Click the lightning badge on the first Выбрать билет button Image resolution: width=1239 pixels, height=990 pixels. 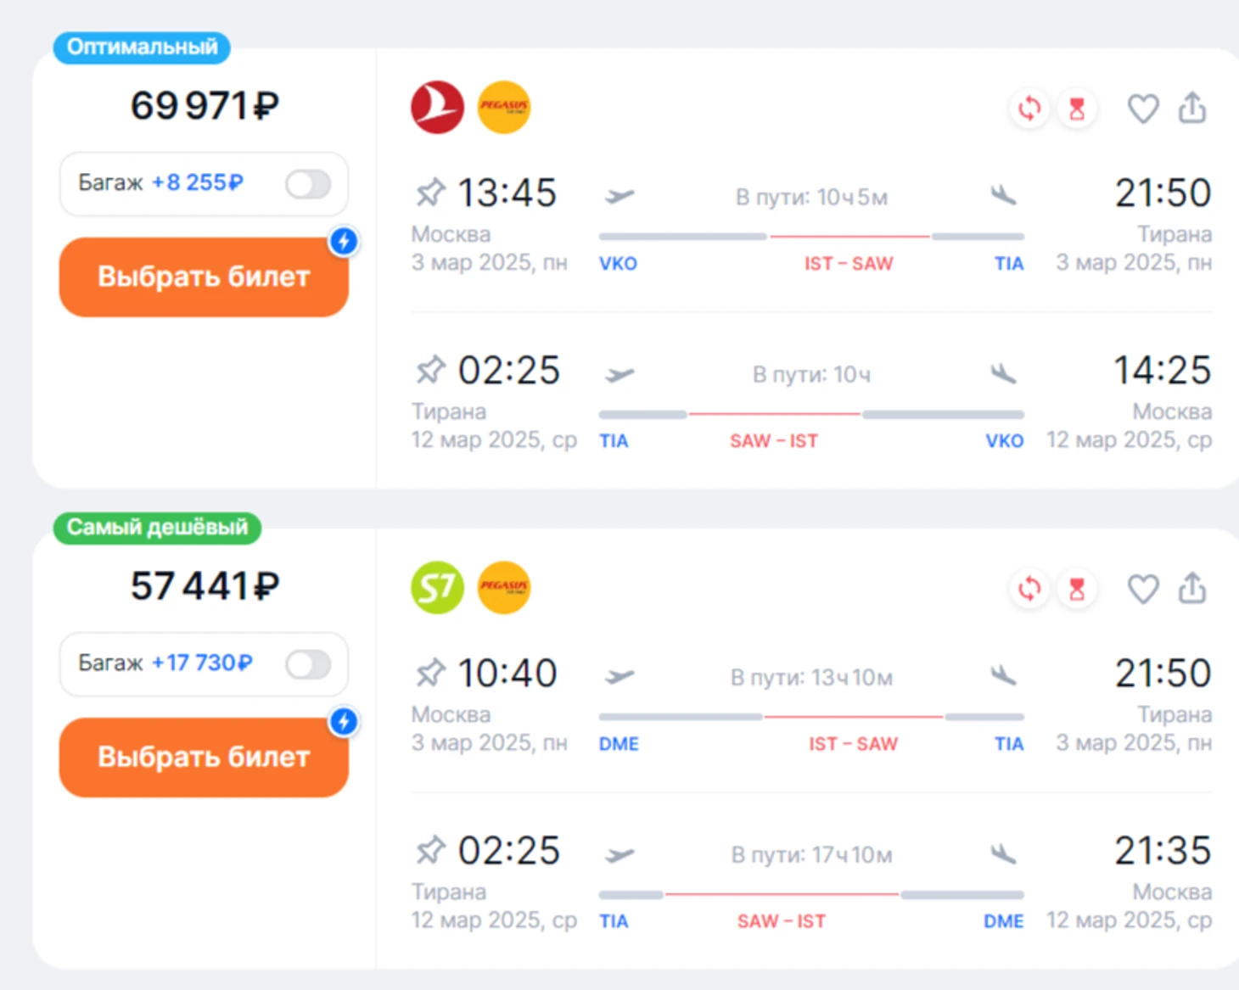pos(344,241)
